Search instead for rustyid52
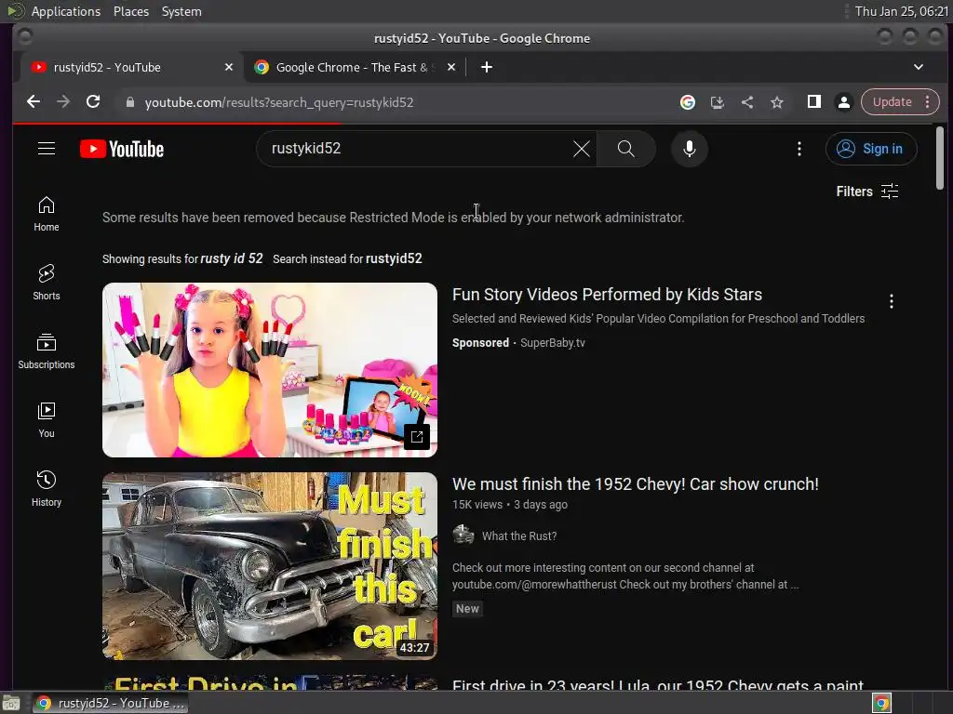Viewport: 953px width, 714px height. click(x=394, y=258)
